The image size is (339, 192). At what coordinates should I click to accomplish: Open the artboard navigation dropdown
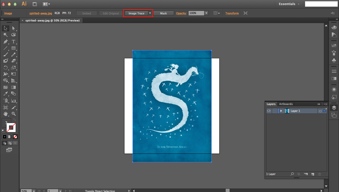[60, 191]
